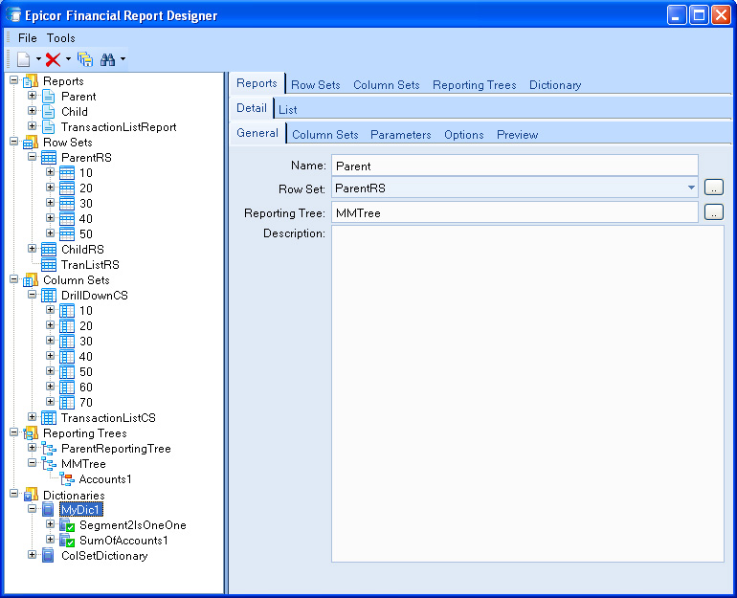Click the ColSetDictionary book icon
Screen dimensions: 737x598
coord(48,556)
